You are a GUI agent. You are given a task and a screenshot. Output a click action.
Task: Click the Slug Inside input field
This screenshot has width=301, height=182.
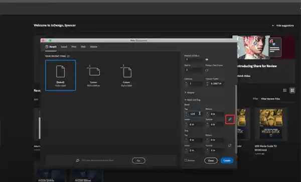(195, 150)
